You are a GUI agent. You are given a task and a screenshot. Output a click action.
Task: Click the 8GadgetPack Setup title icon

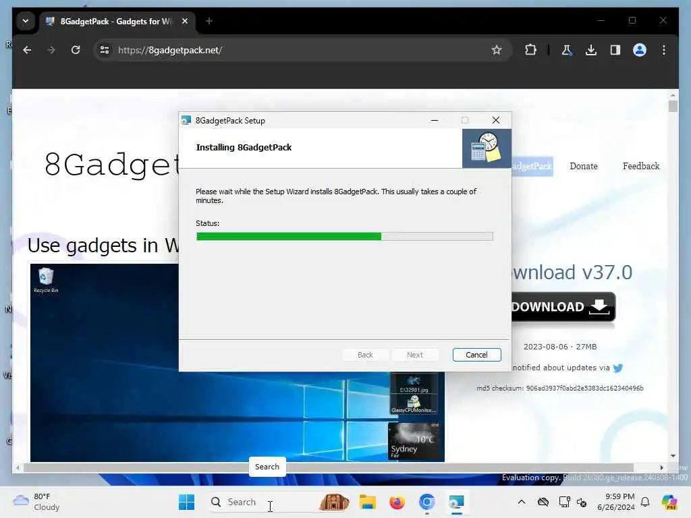(186, 120)
